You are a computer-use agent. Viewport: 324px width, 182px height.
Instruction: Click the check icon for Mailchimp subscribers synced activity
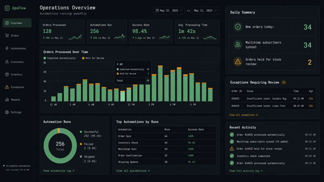[x=232, y=142]
